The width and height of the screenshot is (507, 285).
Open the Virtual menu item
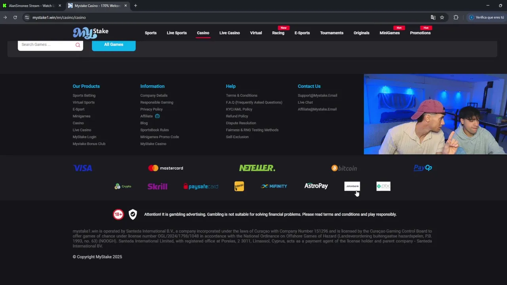(x=256, y=33)
